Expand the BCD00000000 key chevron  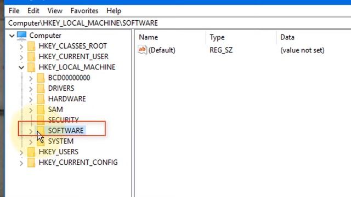pos(31,78)
